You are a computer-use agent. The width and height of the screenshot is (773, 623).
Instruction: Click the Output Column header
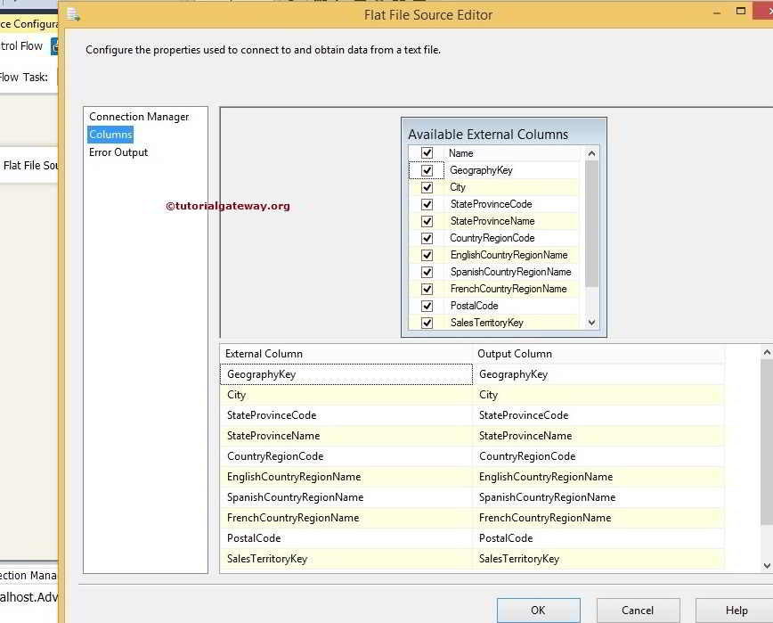[x=598, y=354]
